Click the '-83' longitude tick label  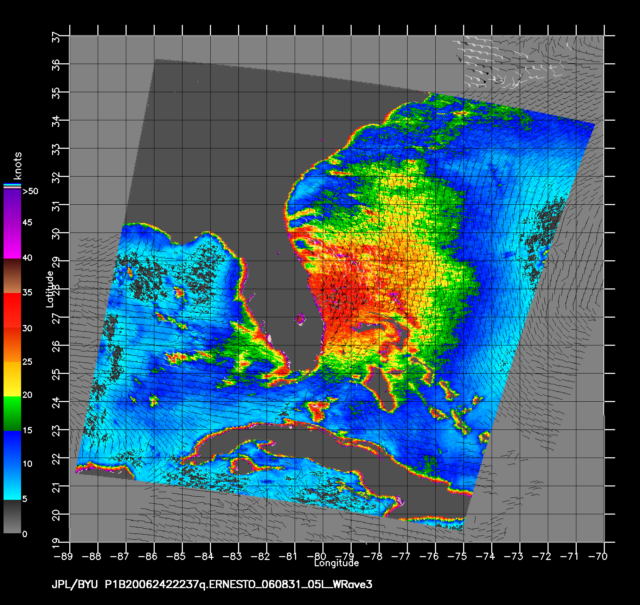[231, 556]
